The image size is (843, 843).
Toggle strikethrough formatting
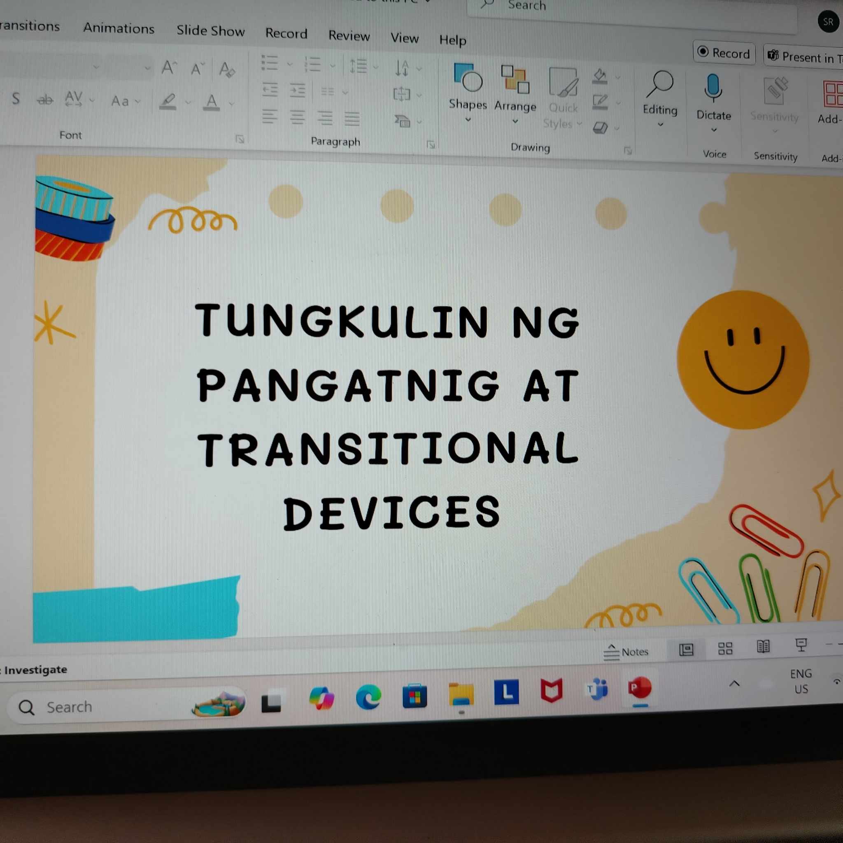(x=45, y=100)
